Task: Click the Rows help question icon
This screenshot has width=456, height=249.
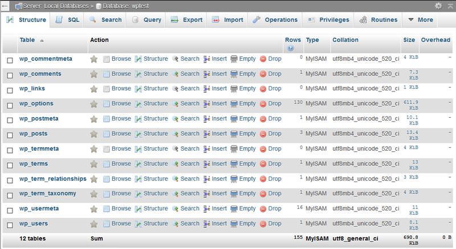Action: (x=290, y=48)
